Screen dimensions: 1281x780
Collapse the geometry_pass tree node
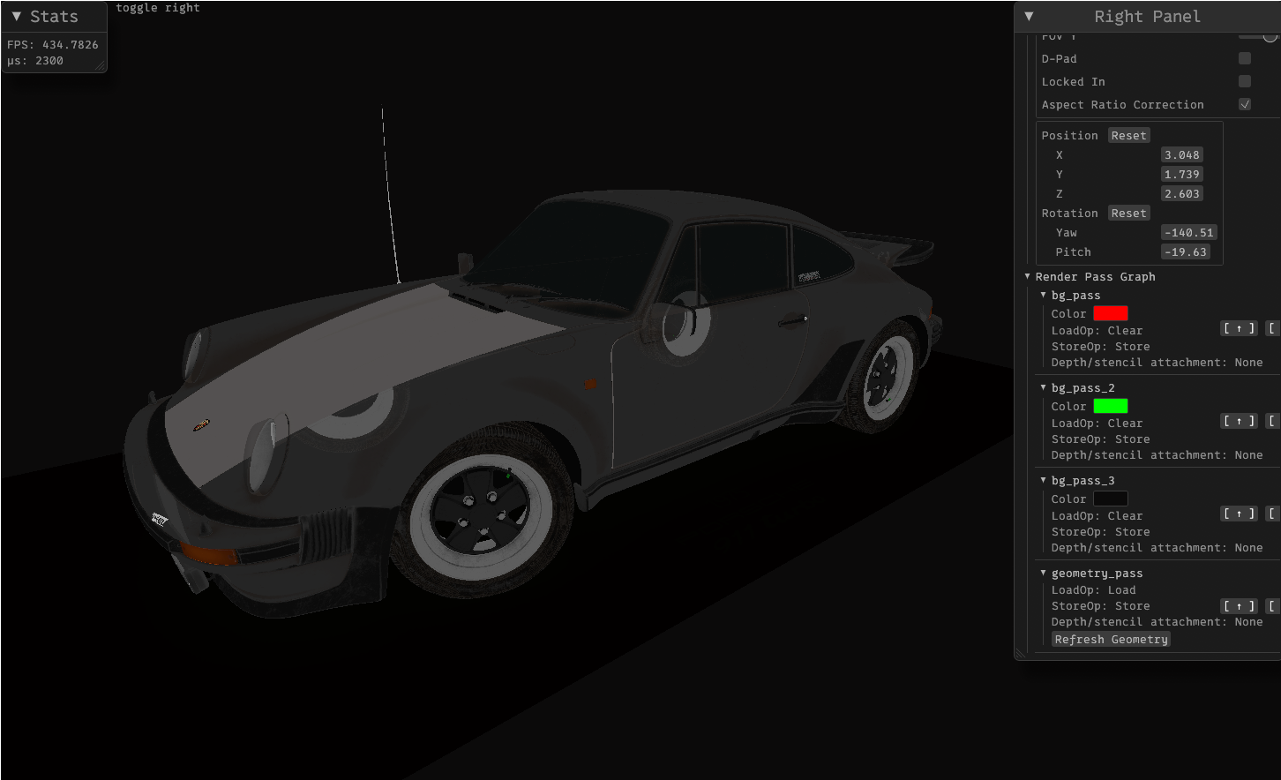1044,573
